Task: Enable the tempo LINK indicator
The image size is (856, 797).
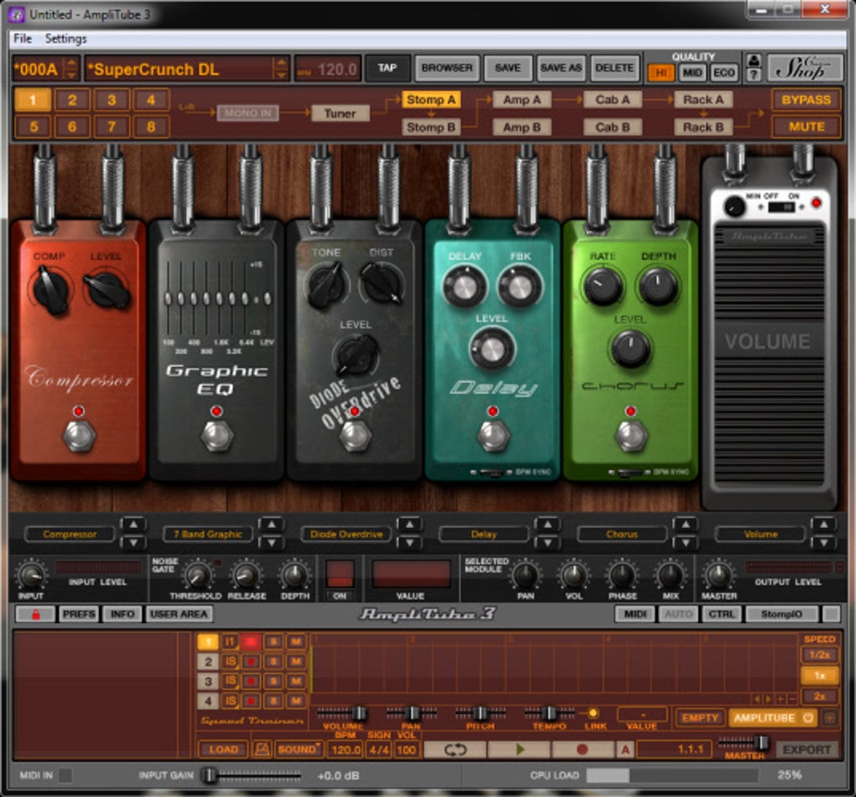Action: (x=592, y=713)
